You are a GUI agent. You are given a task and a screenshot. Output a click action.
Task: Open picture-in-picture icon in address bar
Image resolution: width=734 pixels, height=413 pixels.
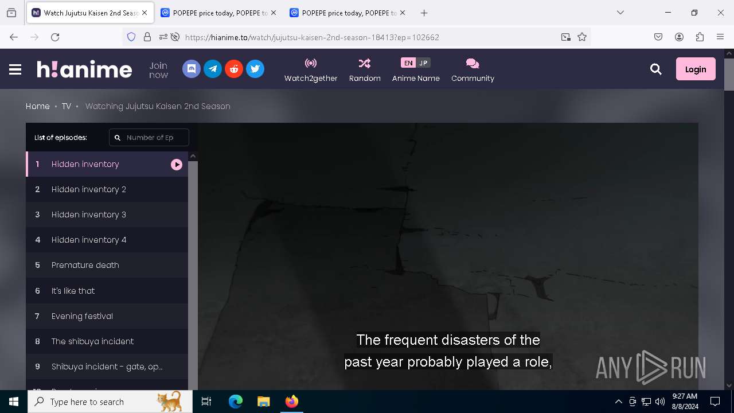click(566, 37)
